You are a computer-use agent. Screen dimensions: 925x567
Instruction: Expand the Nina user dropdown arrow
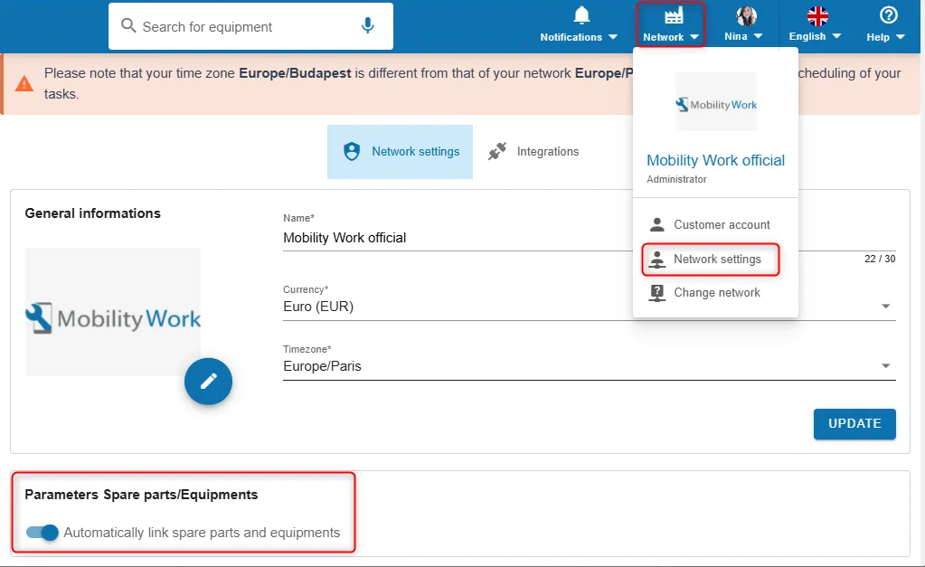[x=758, y=36]
